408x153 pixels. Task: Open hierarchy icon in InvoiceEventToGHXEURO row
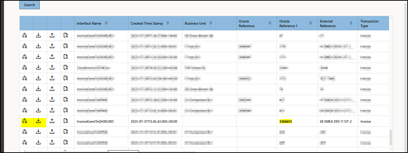pos(25,121)
